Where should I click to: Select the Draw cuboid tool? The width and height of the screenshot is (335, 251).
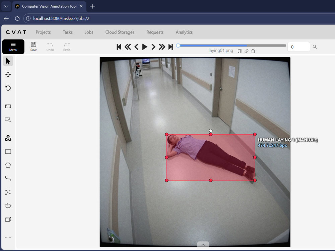[x=8, y=219]
